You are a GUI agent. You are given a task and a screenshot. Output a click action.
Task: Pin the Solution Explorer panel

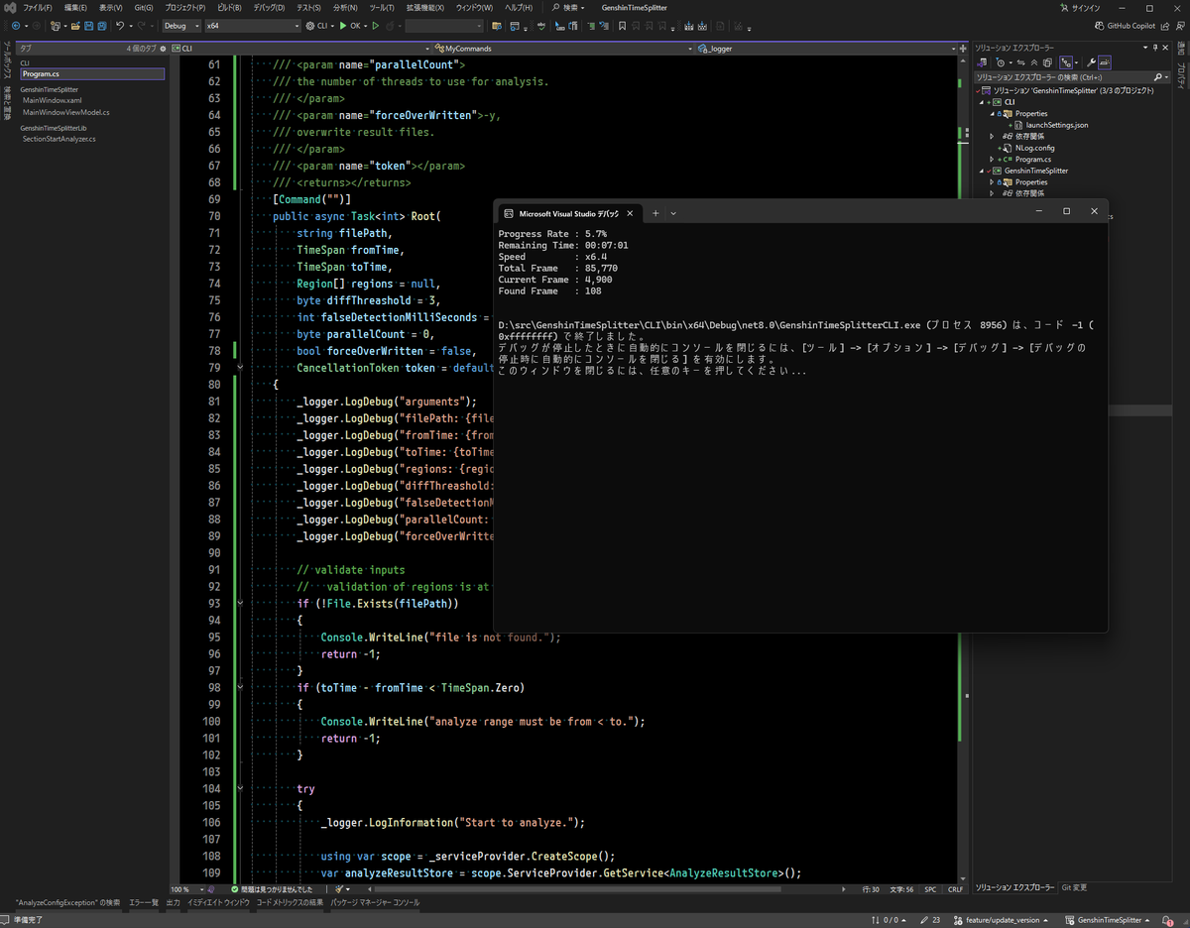point(1155,48)
